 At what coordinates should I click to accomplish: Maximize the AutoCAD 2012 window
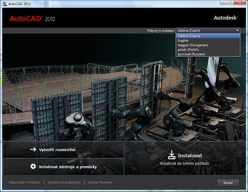point(230,3)
